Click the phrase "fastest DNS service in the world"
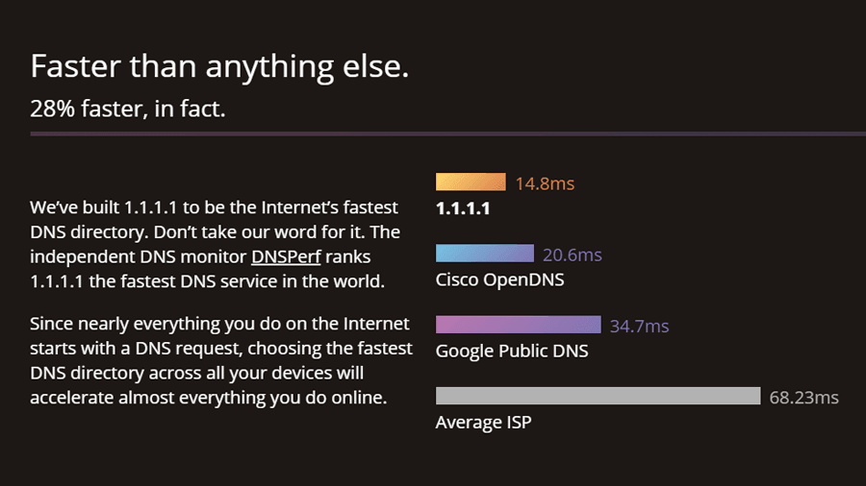 (x=262, y=282)
